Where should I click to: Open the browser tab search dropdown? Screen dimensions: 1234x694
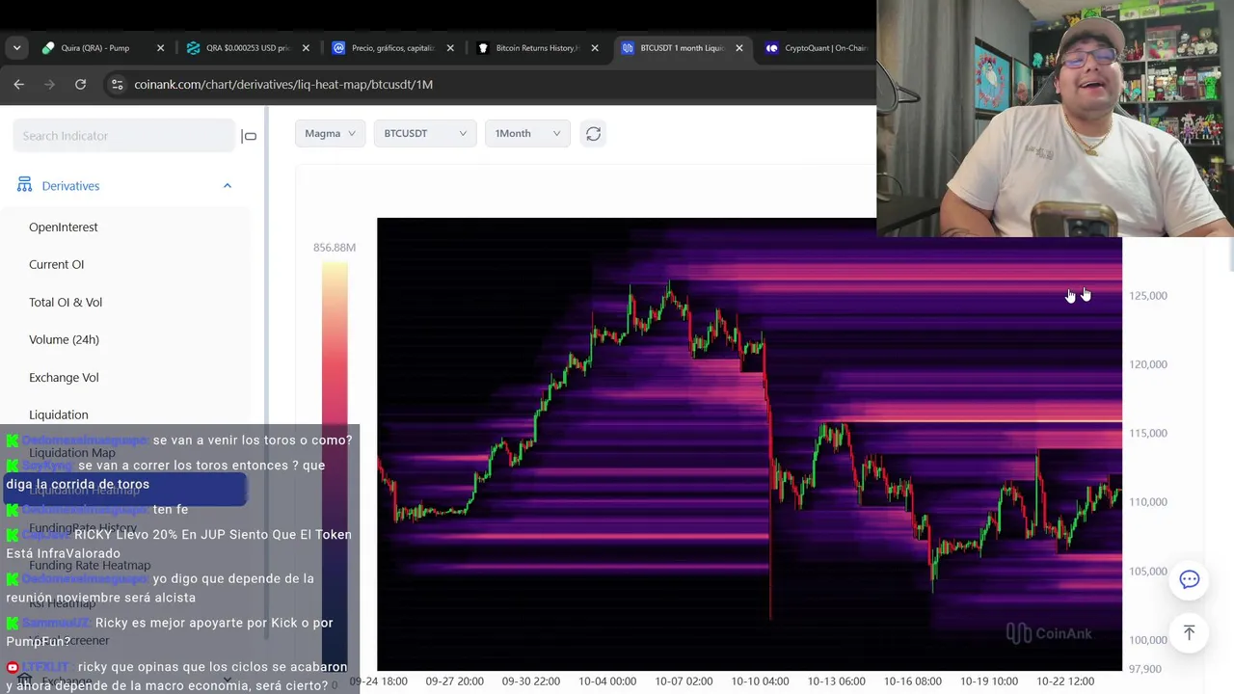(x=16, y=48)
